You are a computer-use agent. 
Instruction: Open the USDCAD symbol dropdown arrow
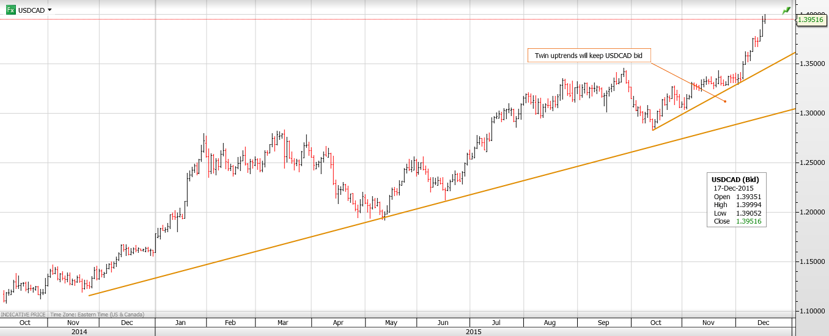click(x=50, y=10)
